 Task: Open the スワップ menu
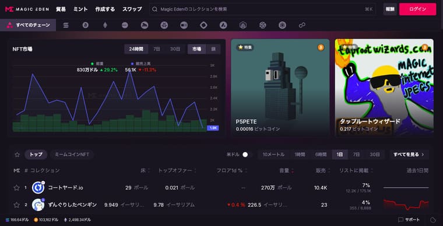(x=132, y=9)
